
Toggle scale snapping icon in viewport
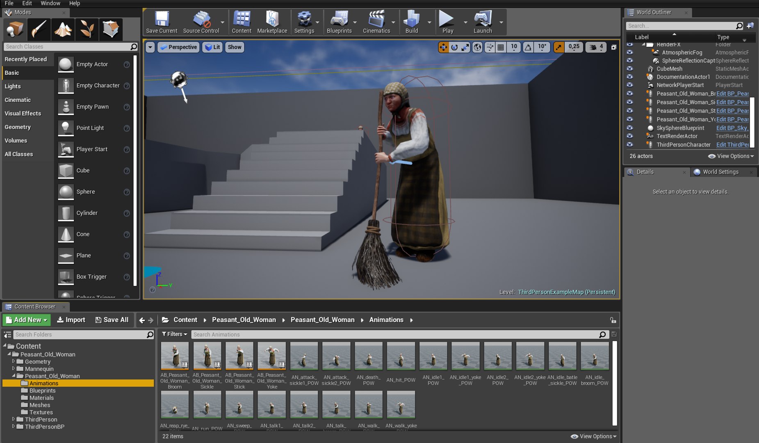(x=559, y=47)
